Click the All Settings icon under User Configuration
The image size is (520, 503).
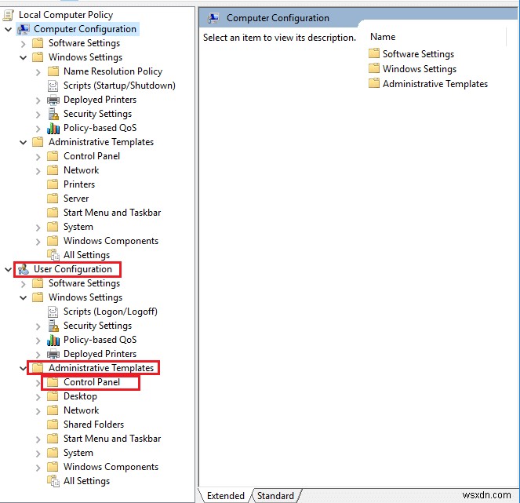point(53,481)
